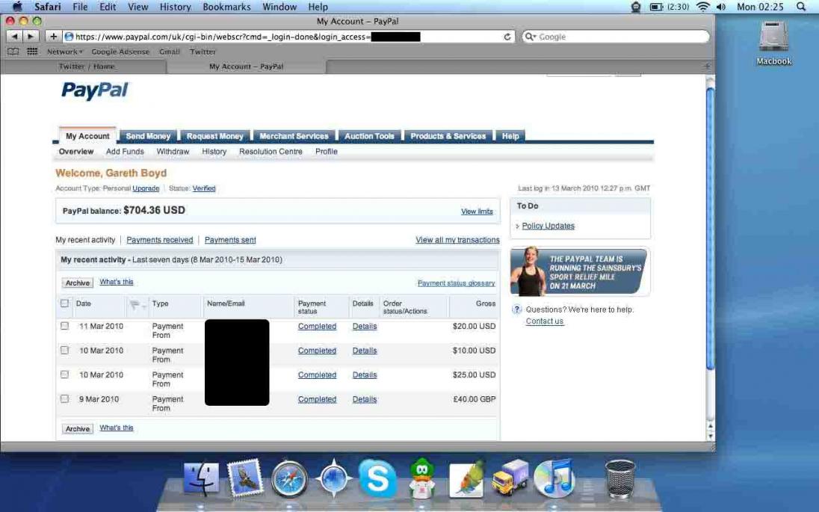Click the top Archive button
819x512 pixels.
coord(78,283)
